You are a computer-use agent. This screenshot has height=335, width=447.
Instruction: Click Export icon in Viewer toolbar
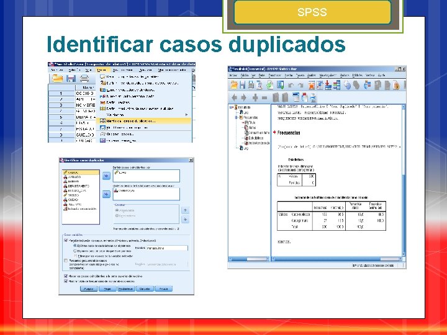click(269, 85)
